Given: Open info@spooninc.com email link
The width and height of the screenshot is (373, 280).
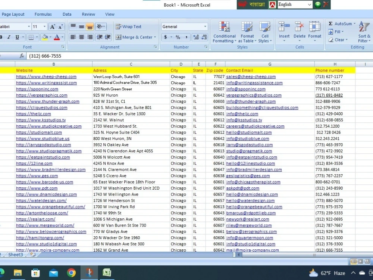Looking at the screenshot, I should tap(246, 89).
